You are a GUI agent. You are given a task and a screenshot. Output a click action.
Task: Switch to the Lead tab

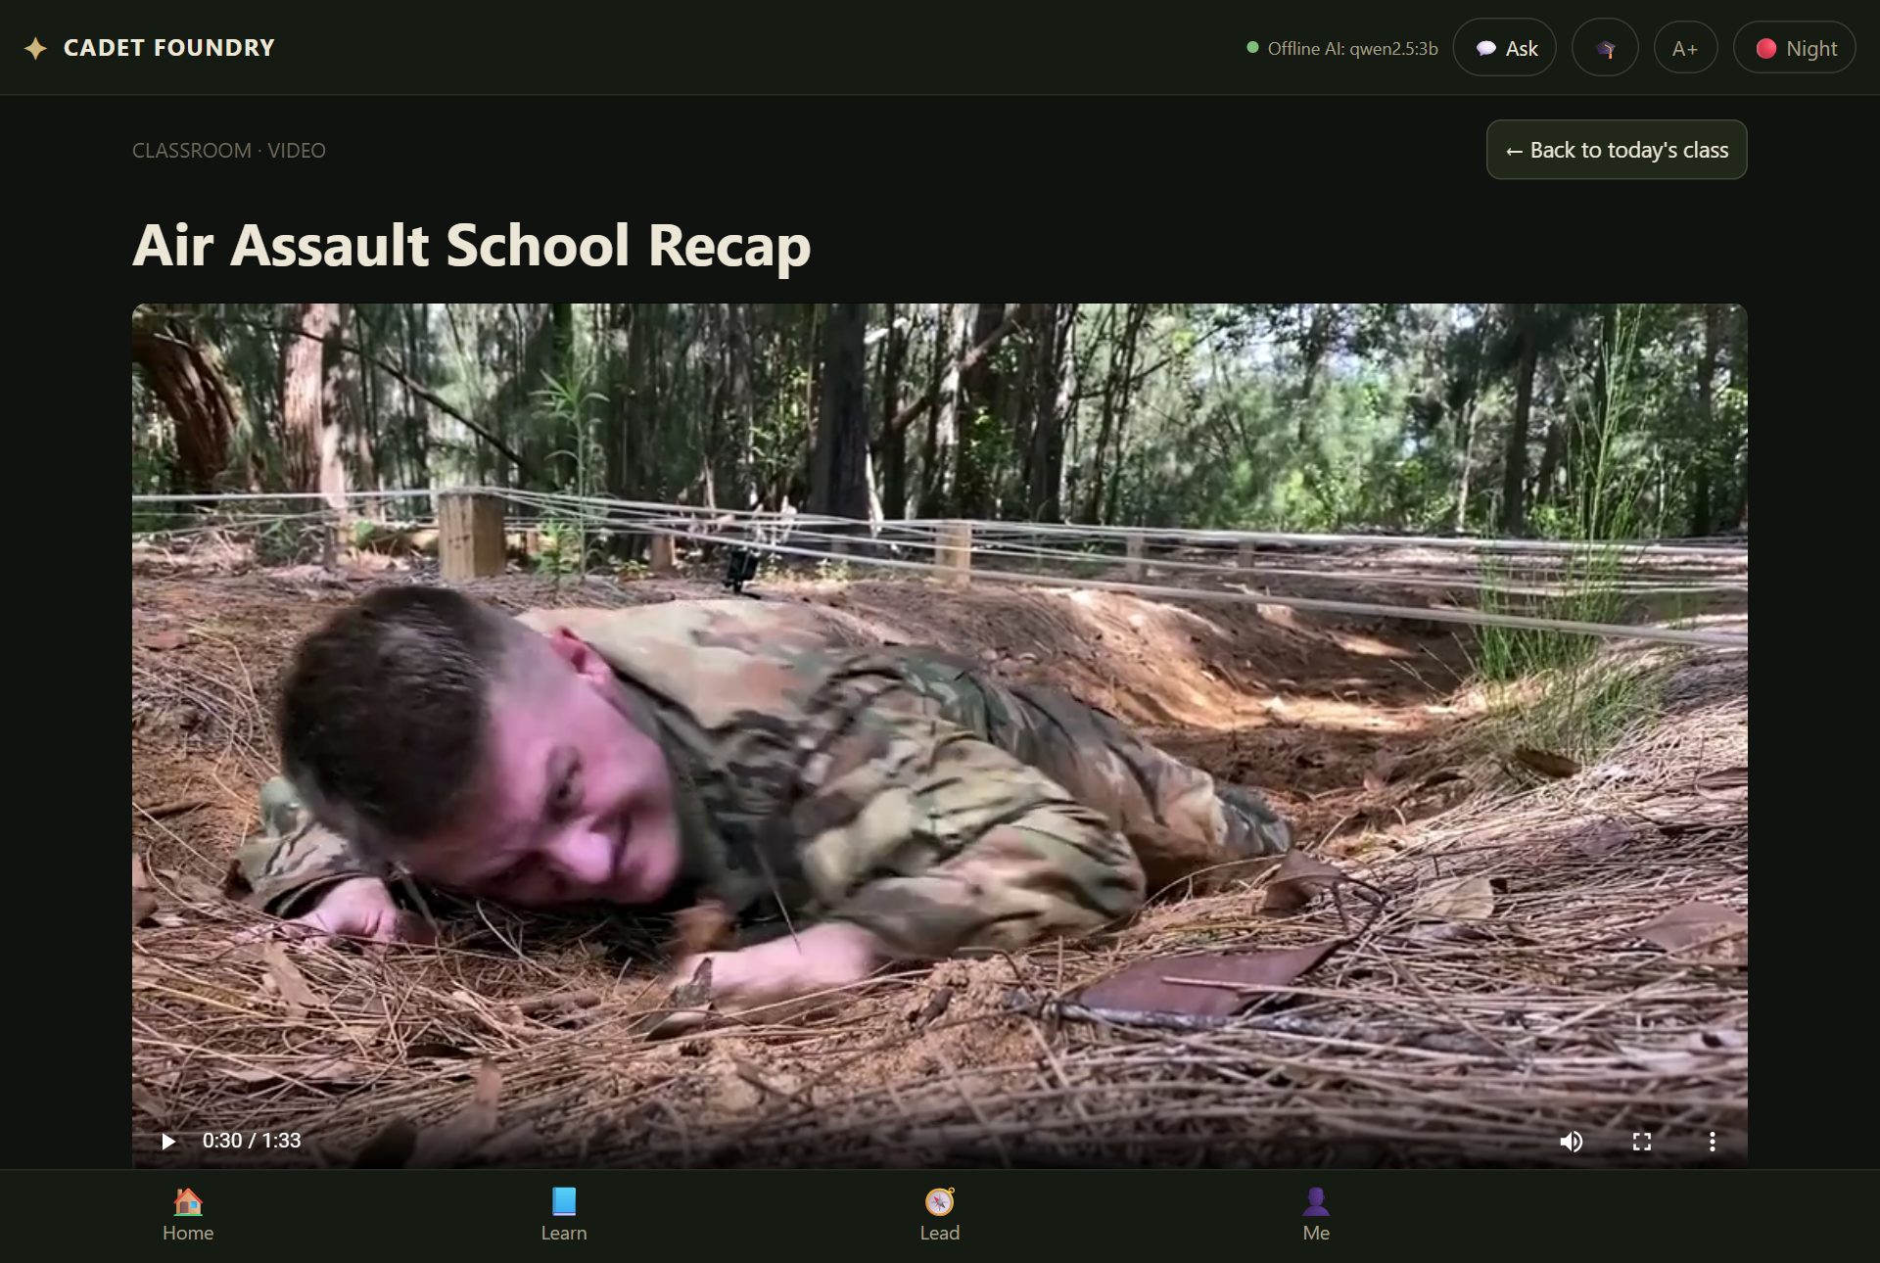(x=940, y=1215)
